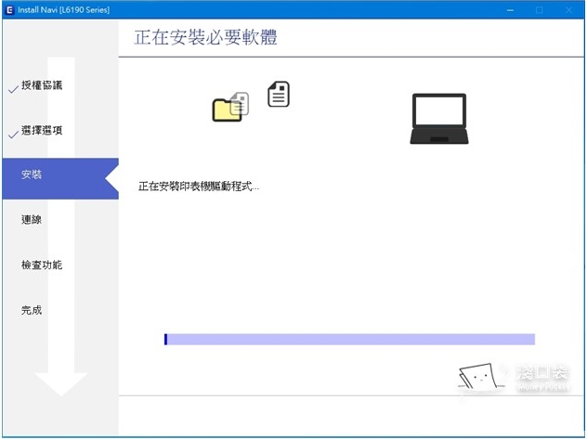
Task: Jump to the 檢查功能 step
Action: pyautogui.click(x=42, y=265)
